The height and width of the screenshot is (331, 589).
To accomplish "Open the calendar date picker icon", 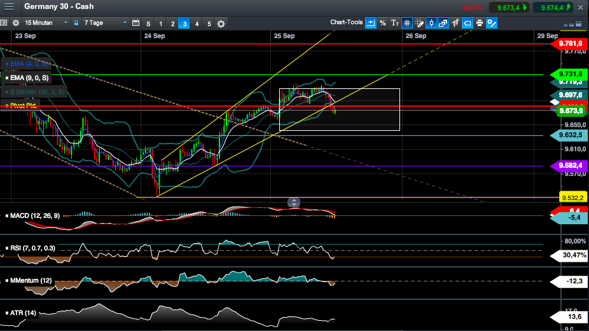I will click(135, 24).
